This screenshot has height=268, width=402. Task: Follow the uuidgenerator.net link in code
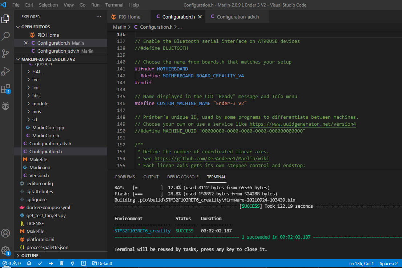pyautogui.click(x=302, y=124)
